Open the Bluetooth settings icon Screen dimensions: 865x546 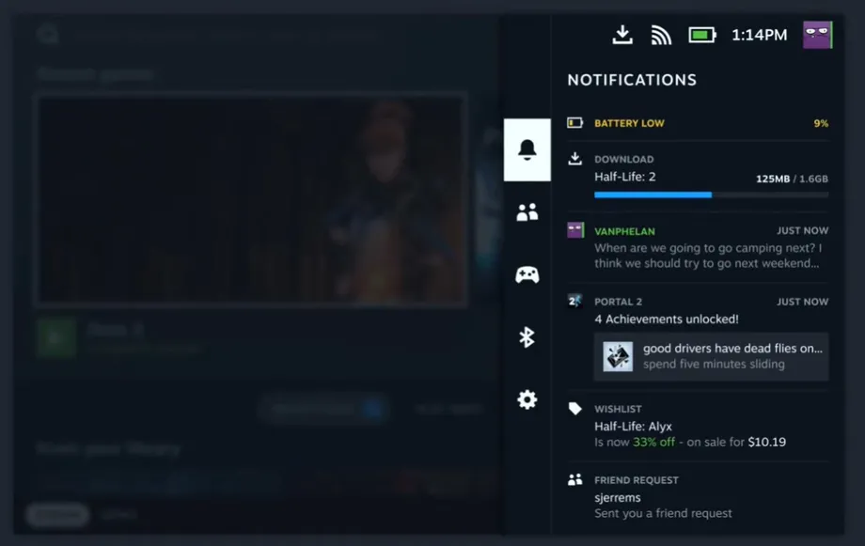click(527, 337)
